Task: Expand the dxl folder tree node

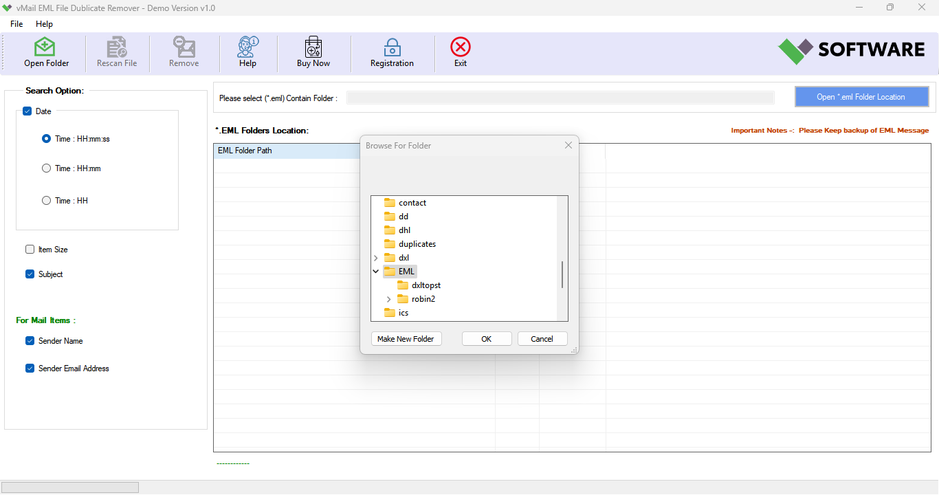Action: click(x=375, y=258)
